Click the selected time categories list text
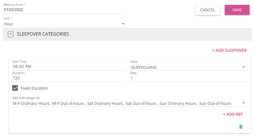The width and height of the screenshot is (255, 136). [122, 103]
